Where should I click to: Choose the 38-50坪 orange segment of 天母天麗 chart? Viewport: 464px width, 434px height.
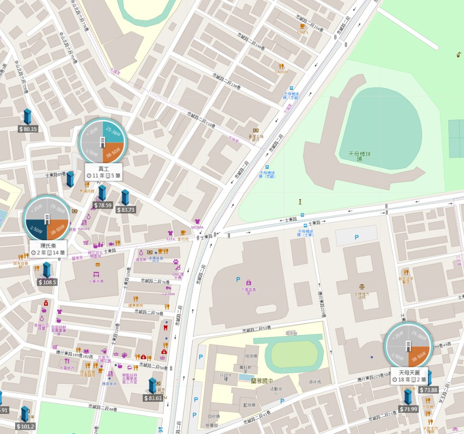[419, 357]
